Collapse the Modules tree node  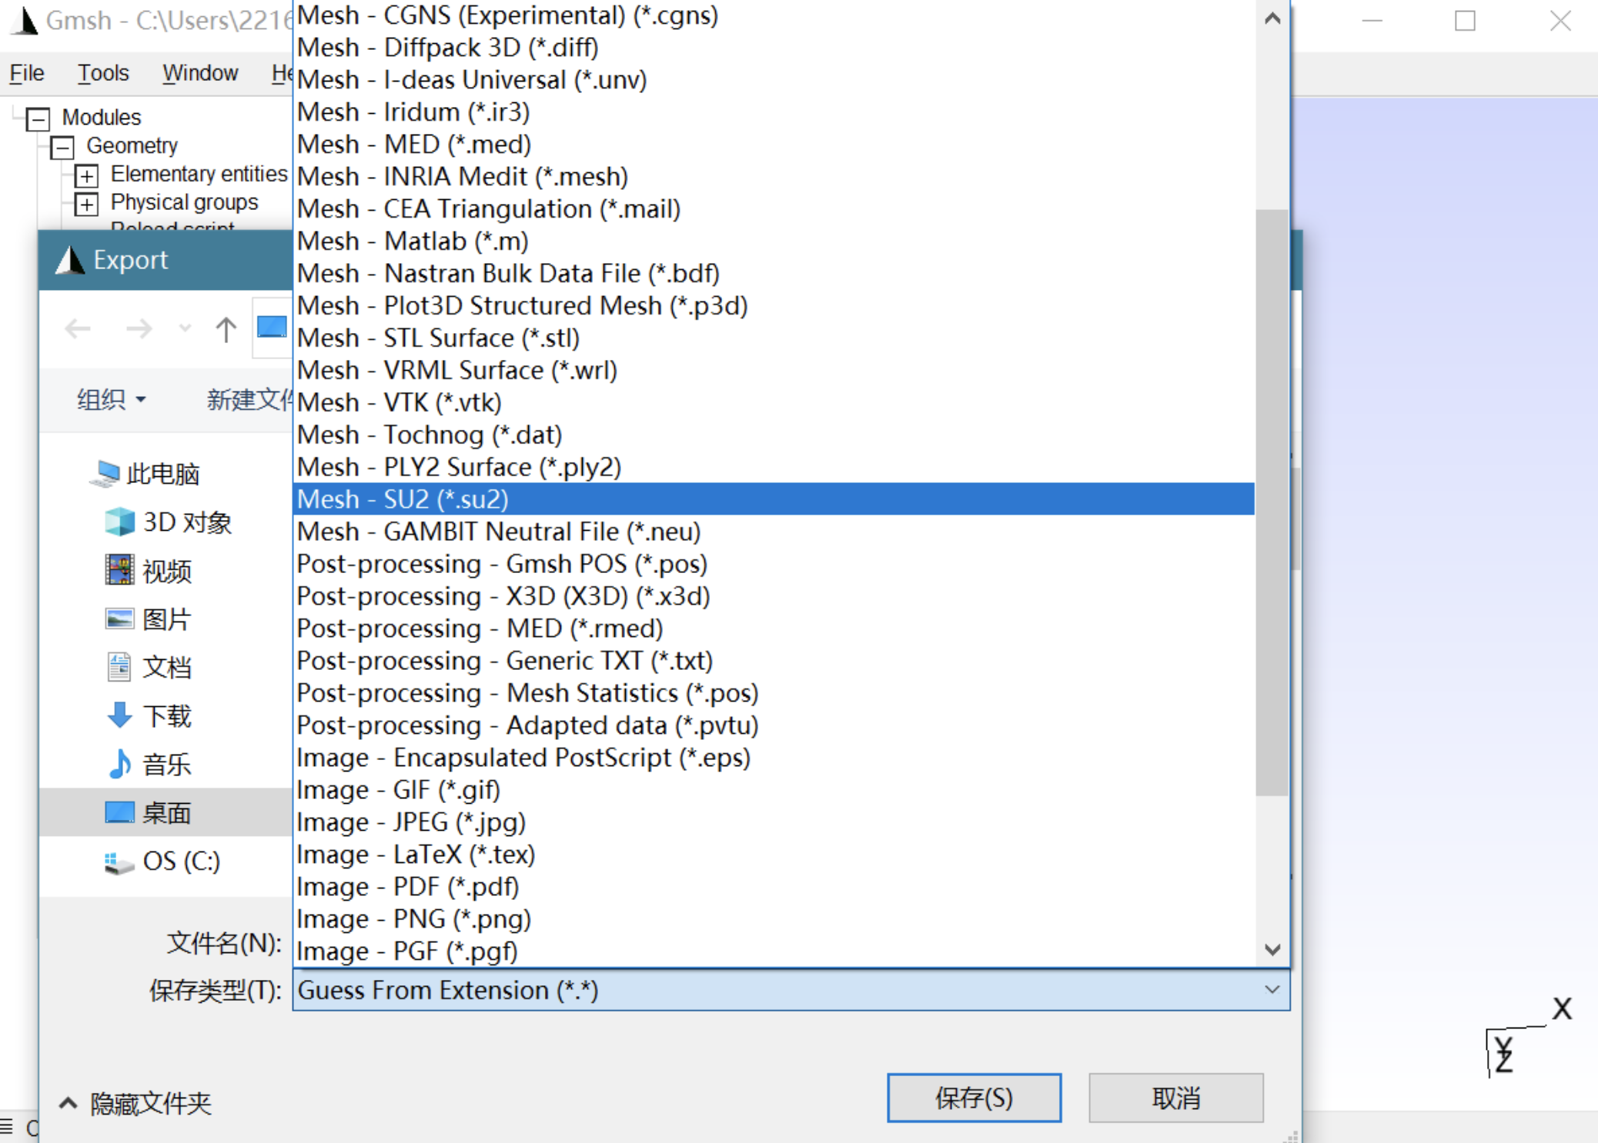pos(38,118)
